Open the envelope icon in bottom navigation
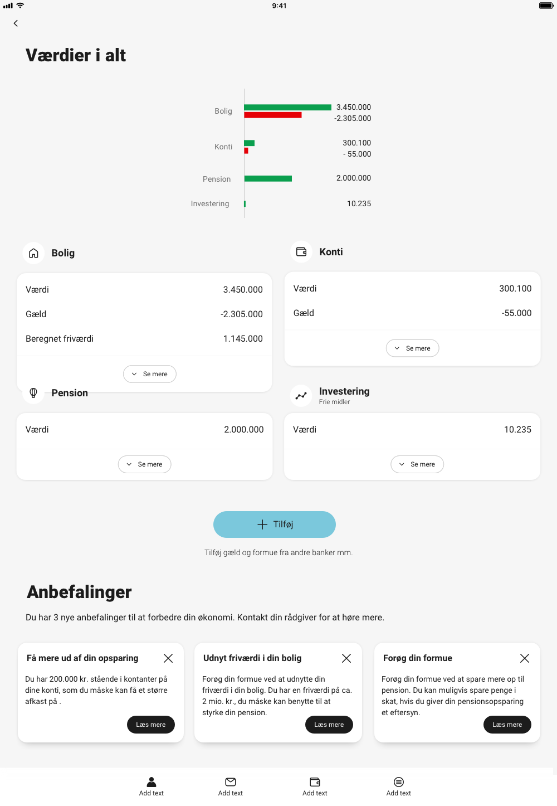Image resolution: width=557 pixels, height=806 pixels. [x=231, y=781]
